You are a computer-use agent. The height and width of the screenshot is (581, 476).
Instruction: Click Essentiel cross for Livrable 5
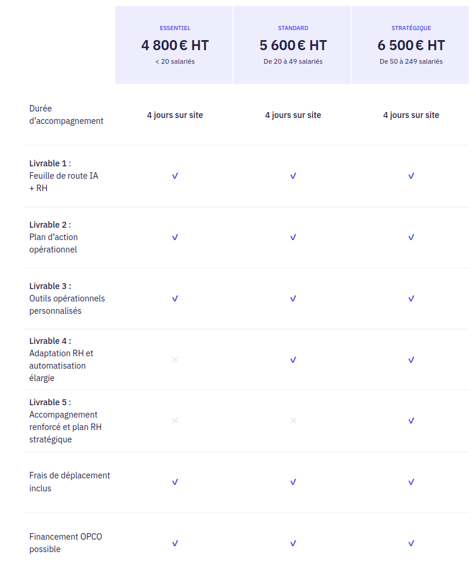pyautogui.click(x=175, y=421)
